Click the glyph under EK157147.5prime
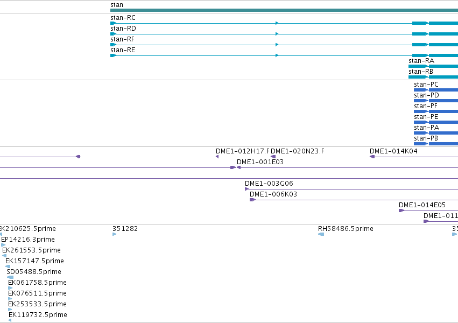Viewport: 458px width, 323px height. coord(8,266)
